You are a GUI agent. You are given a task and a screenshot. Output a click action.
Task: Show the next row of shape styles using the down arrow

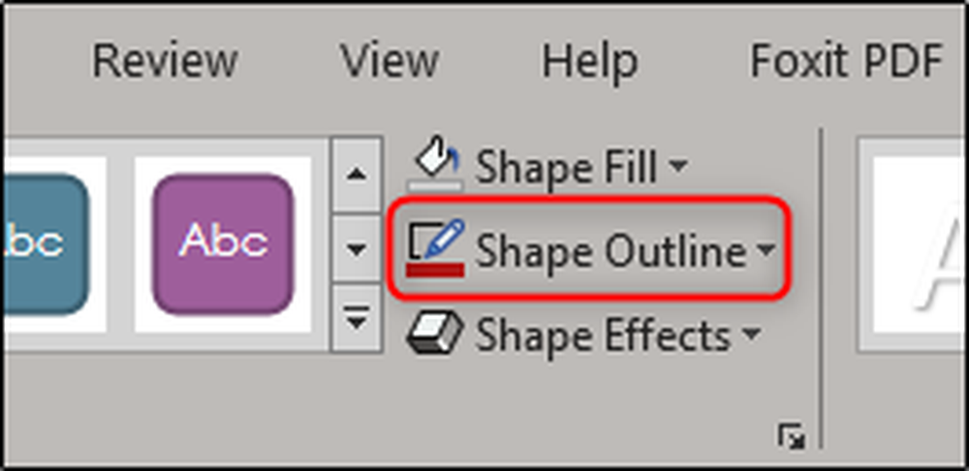point(356,250)
